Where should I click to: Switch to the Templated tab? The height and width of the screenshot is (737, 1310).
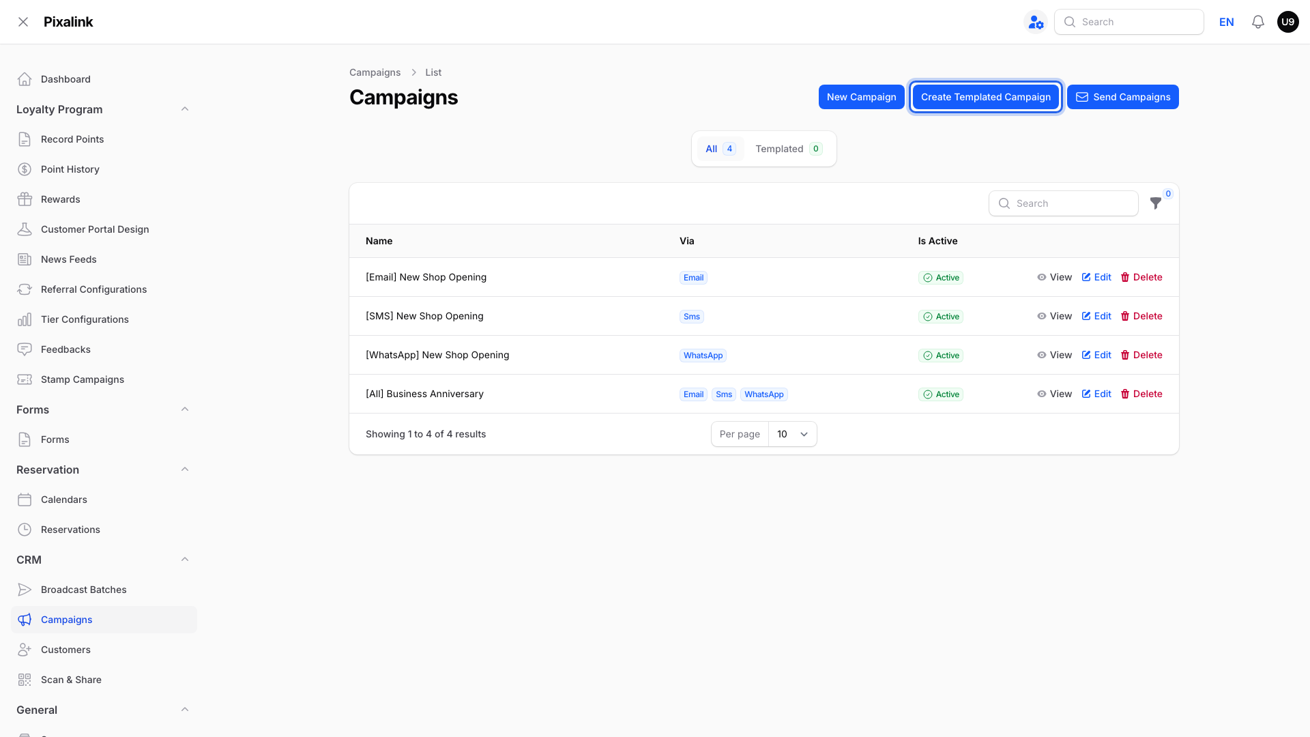click(x=789, y=149)
